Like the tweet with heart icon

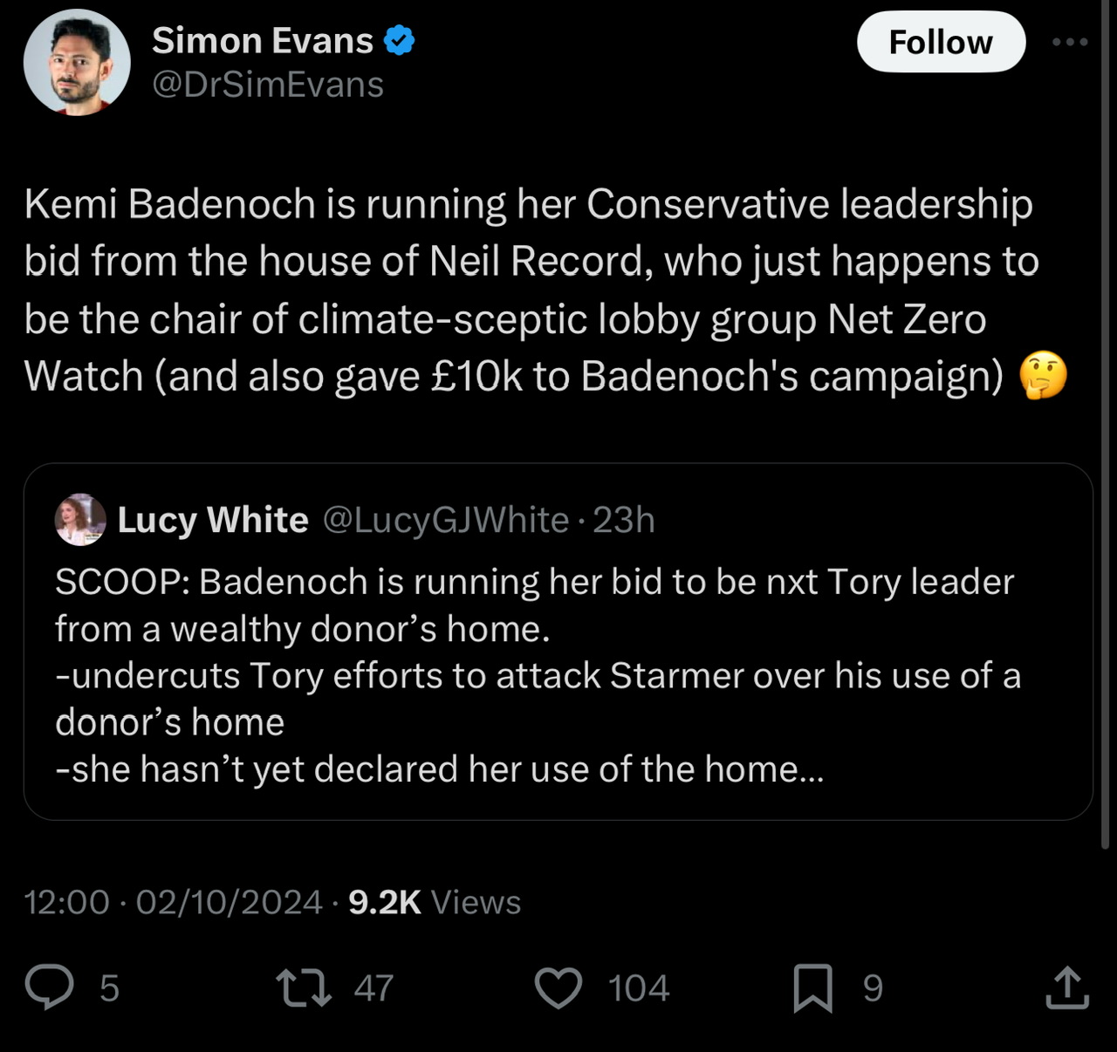pos(558,987)
